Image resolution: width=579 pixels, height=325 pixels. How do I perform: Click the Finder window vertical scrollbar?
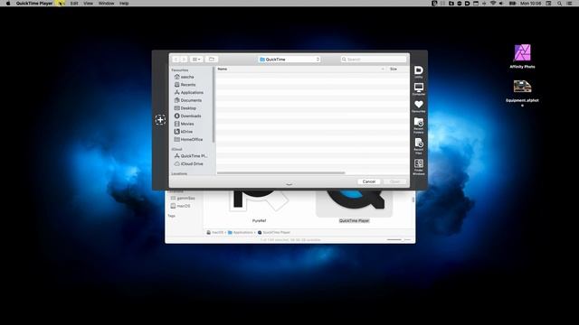(413, 200)
